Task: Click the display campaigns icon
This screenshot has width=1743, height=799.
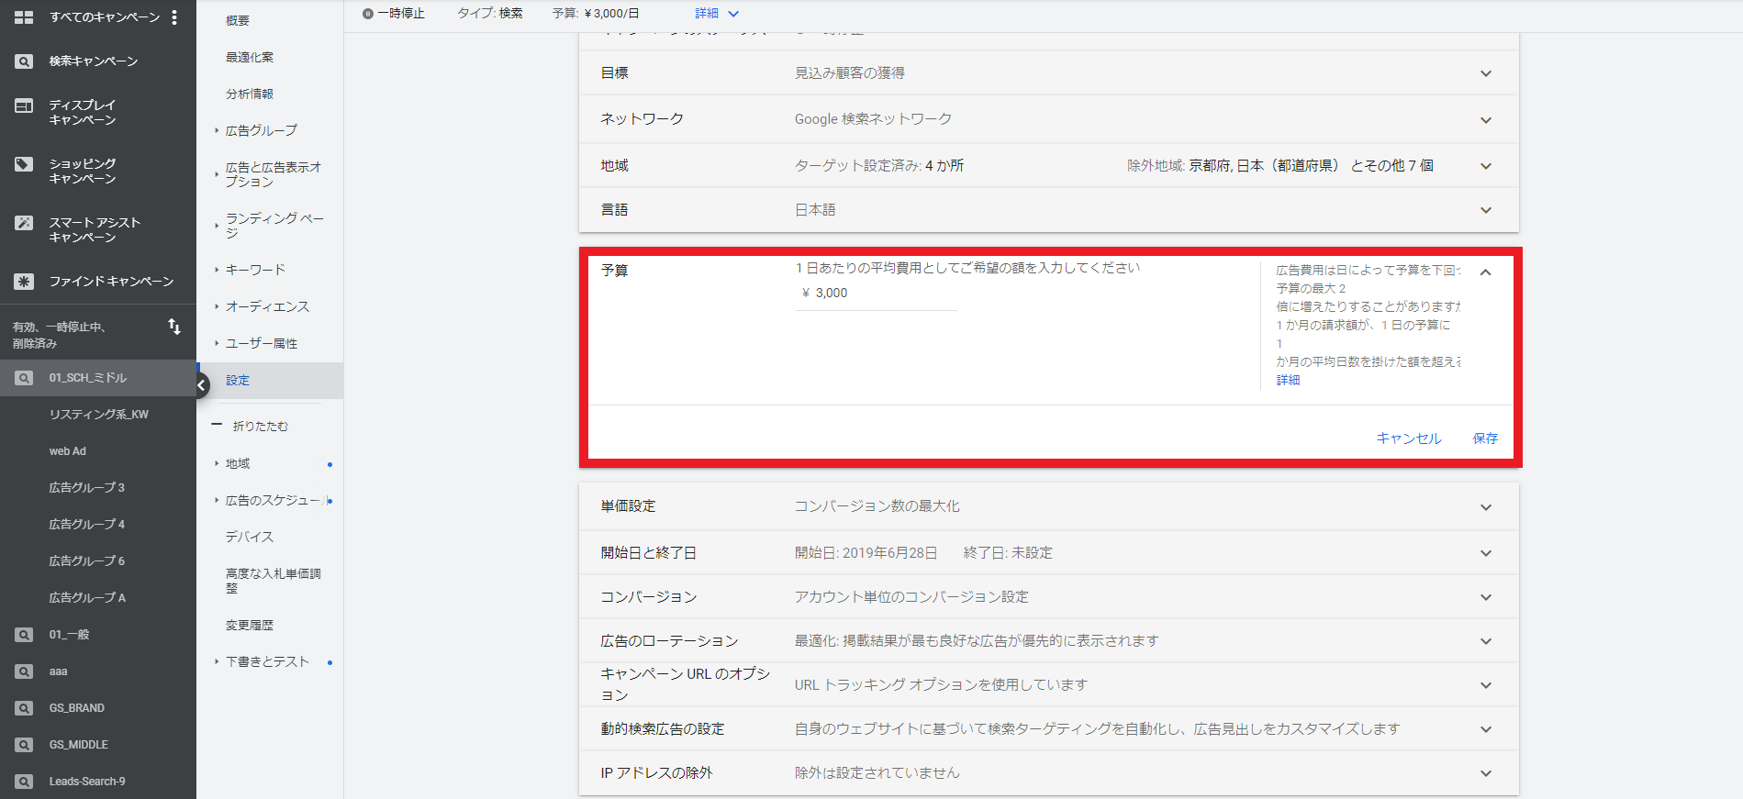Action: coord(24,106)
